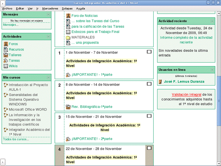Collapse the Mensajes block
The height and width of the screenshot is (166, 221).
[49, 15]
